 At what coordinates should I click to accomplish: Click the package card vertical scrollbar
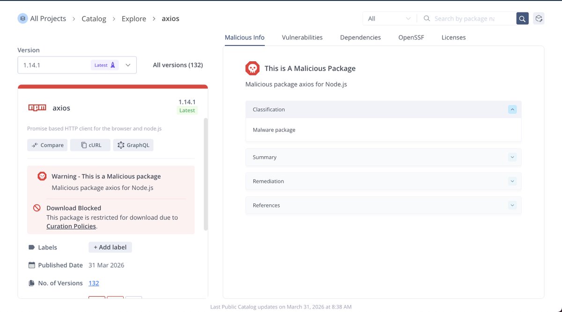point(206,174)
